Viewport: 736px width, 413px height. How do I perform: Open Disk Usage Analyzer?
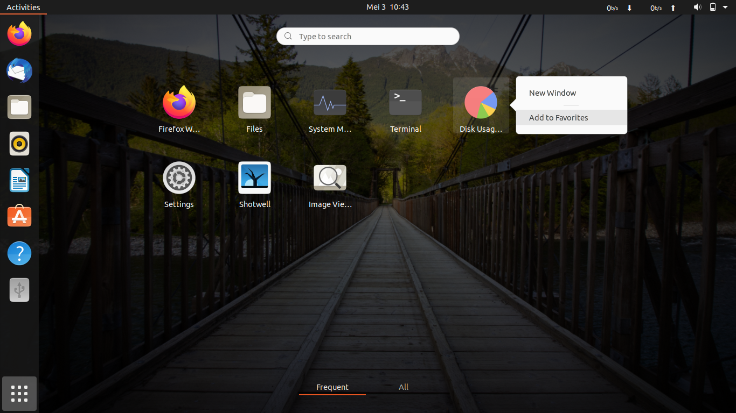click(481, 102)
